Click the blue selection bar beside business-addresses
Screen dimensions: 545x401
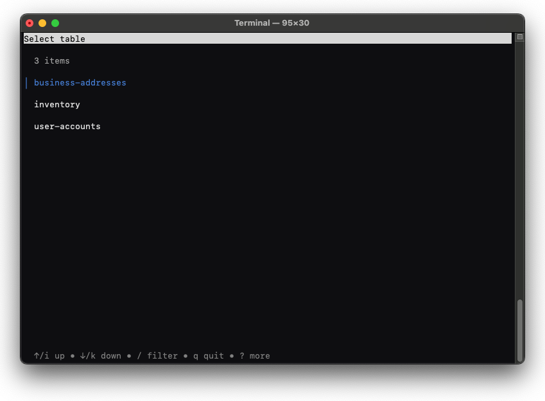(x=26, y=83)
